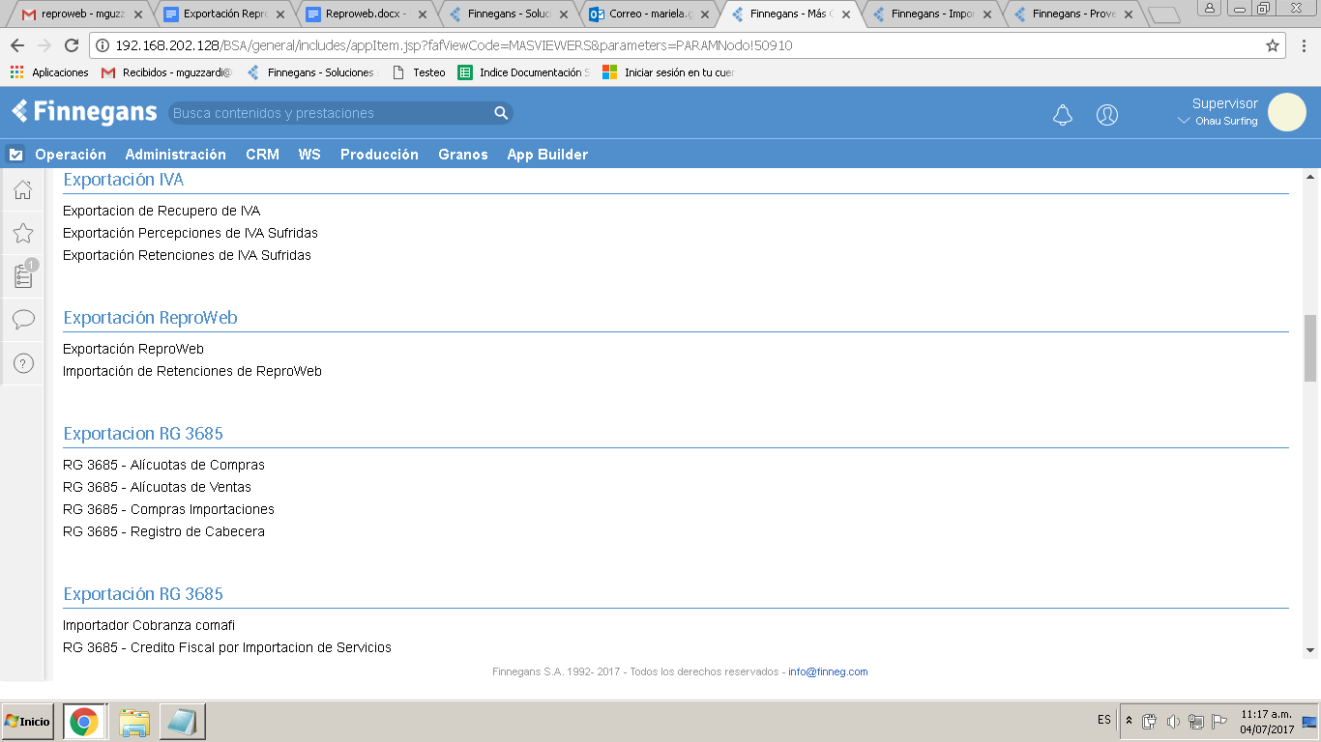Switch to the Finnegans - Prove browser tab

(x=1071, y=14)
